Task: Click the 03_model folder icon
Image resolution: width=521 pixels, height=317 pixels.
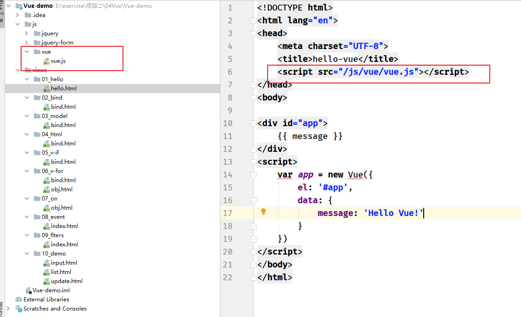Action: click(x=37, y=116)
